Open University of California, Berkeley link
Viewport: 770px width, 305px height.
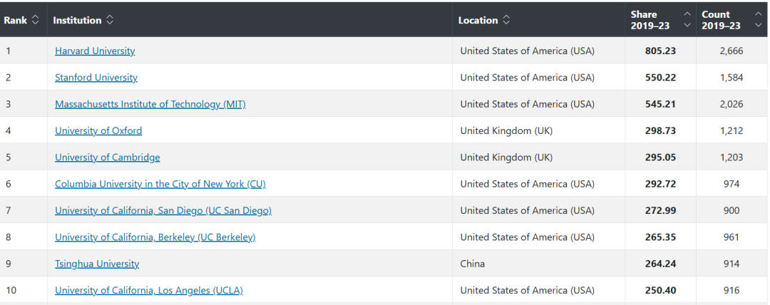pos(155,237)
